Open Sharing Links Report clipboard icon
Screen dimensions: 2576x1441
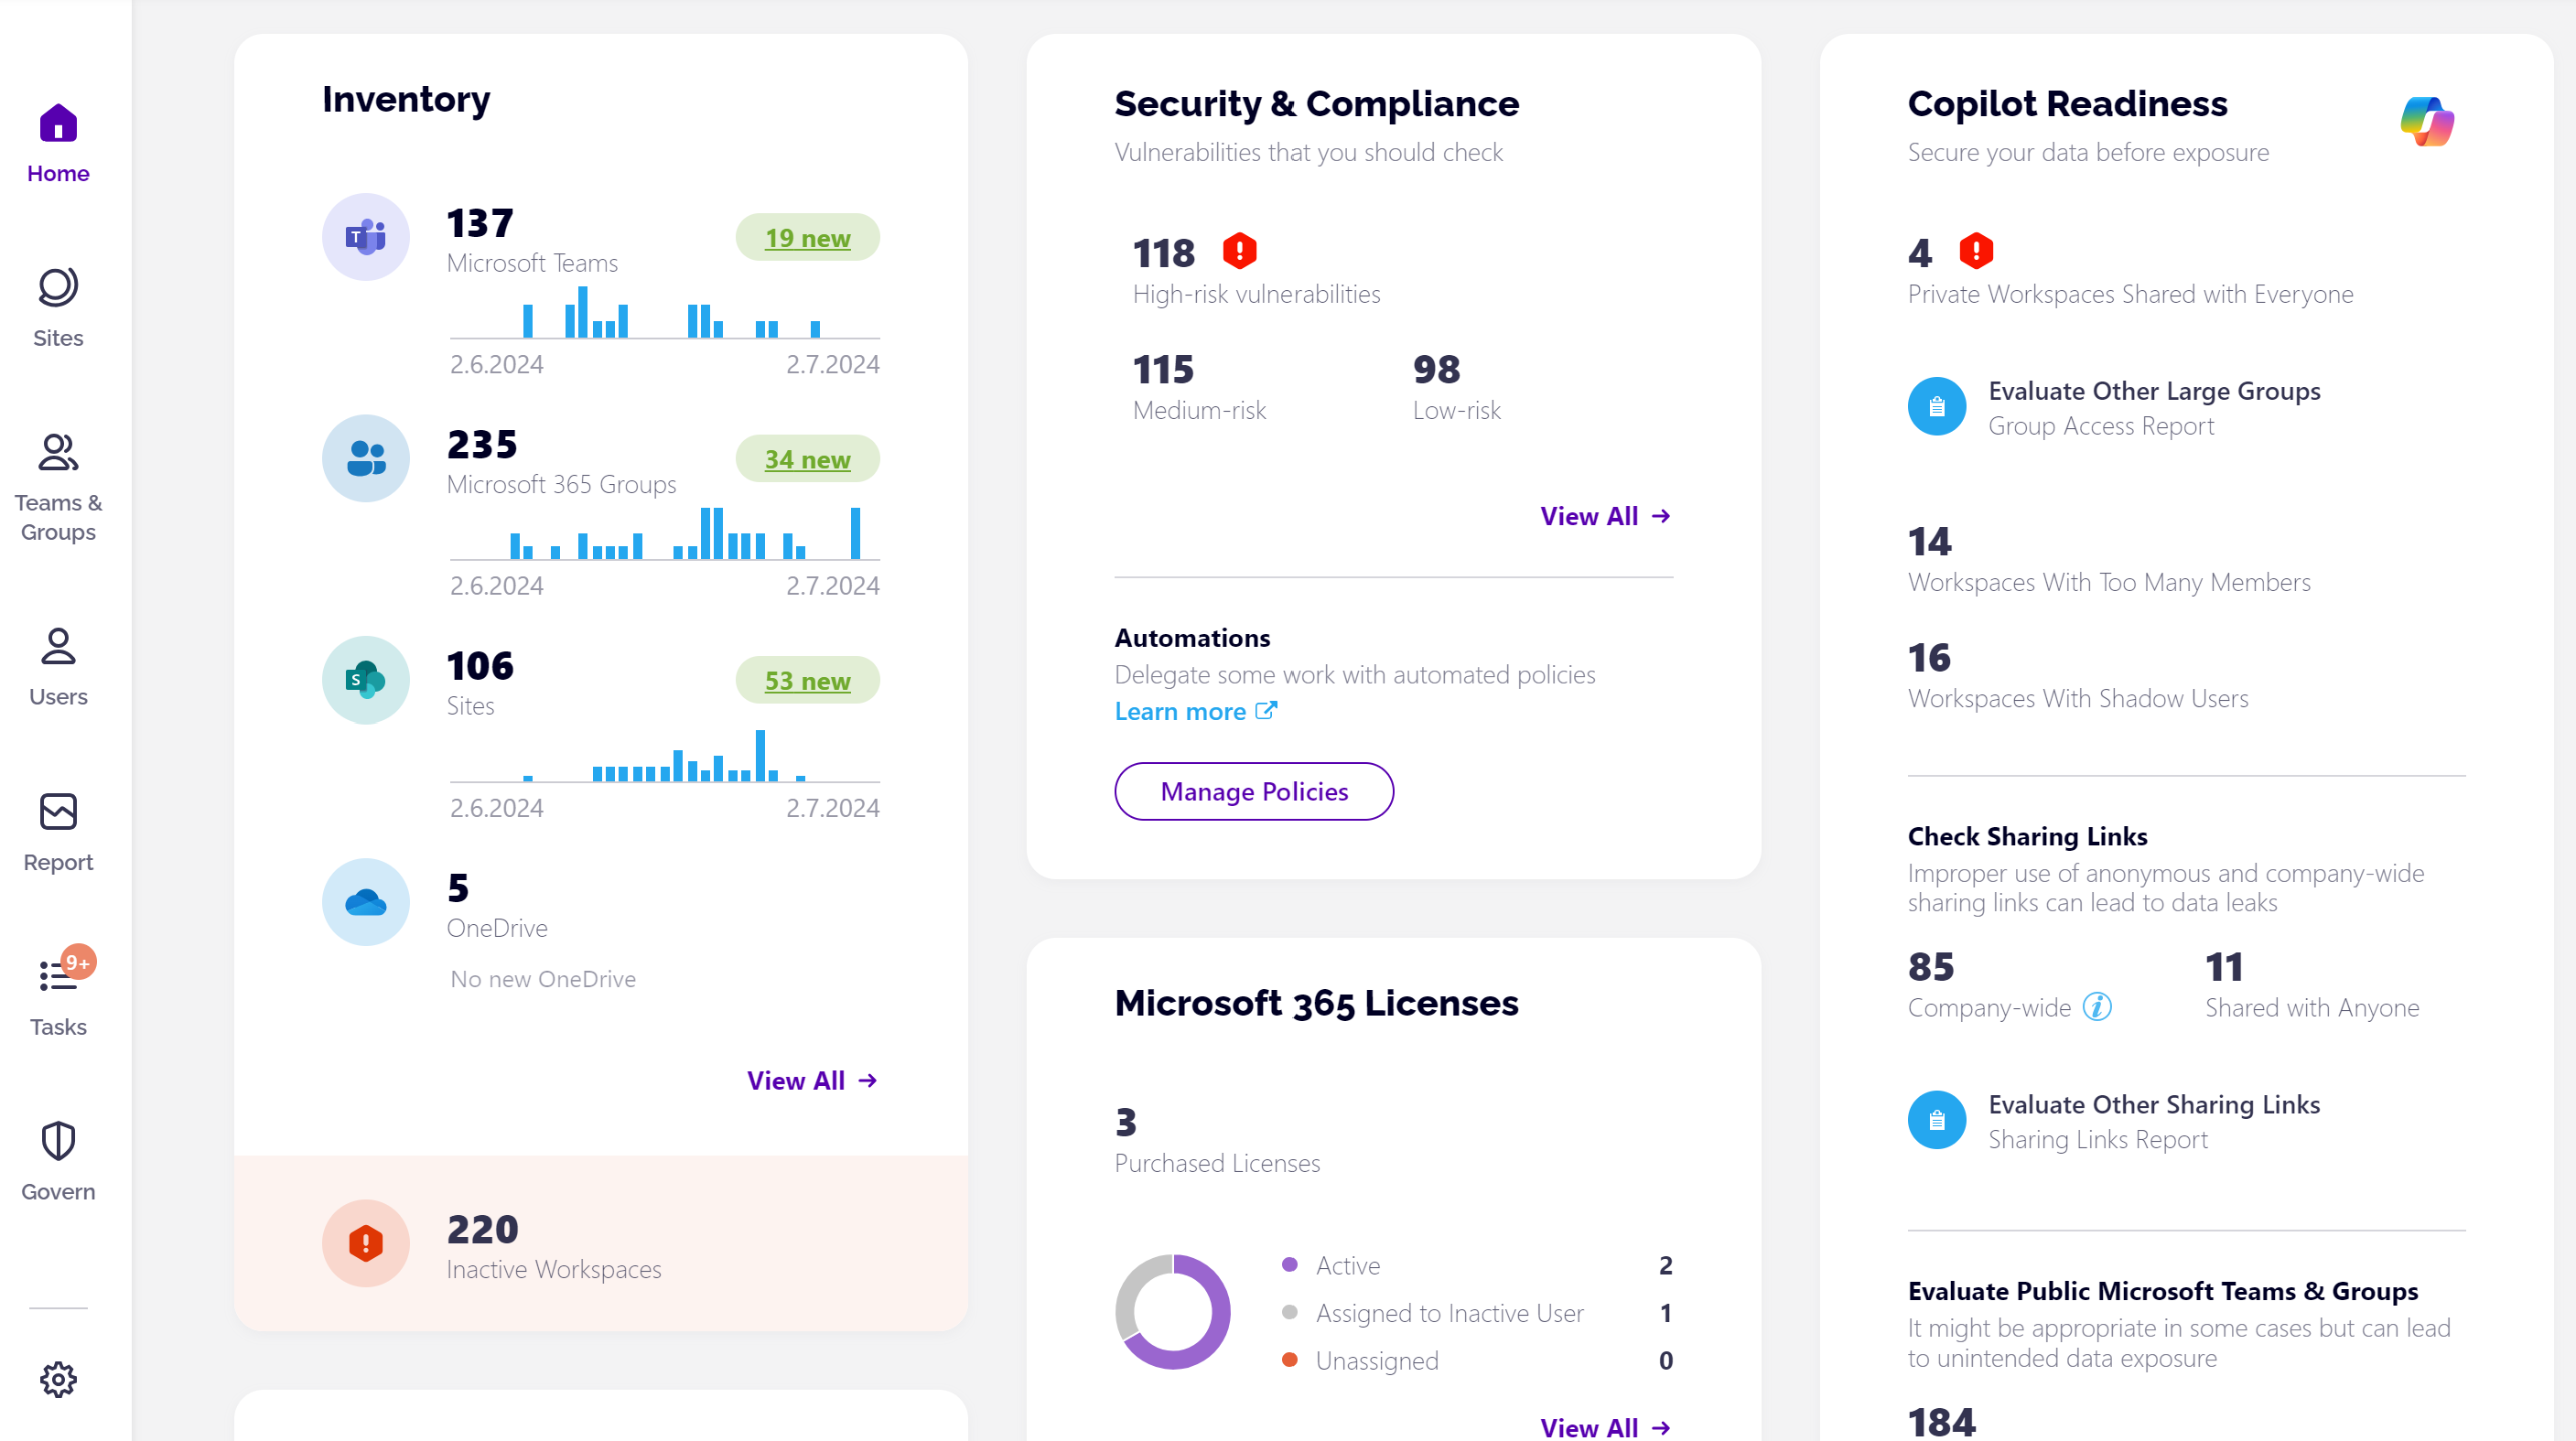tap(1937, 1119)
